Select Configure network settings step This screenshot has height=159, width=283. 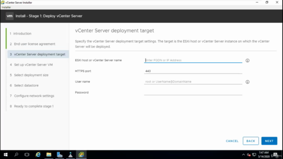tap(32, 96)
